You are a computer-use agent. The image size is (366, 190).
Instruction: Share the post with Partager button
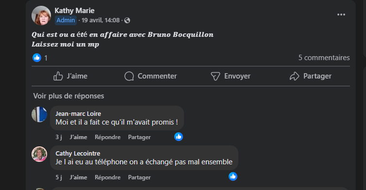click(311, 76)
